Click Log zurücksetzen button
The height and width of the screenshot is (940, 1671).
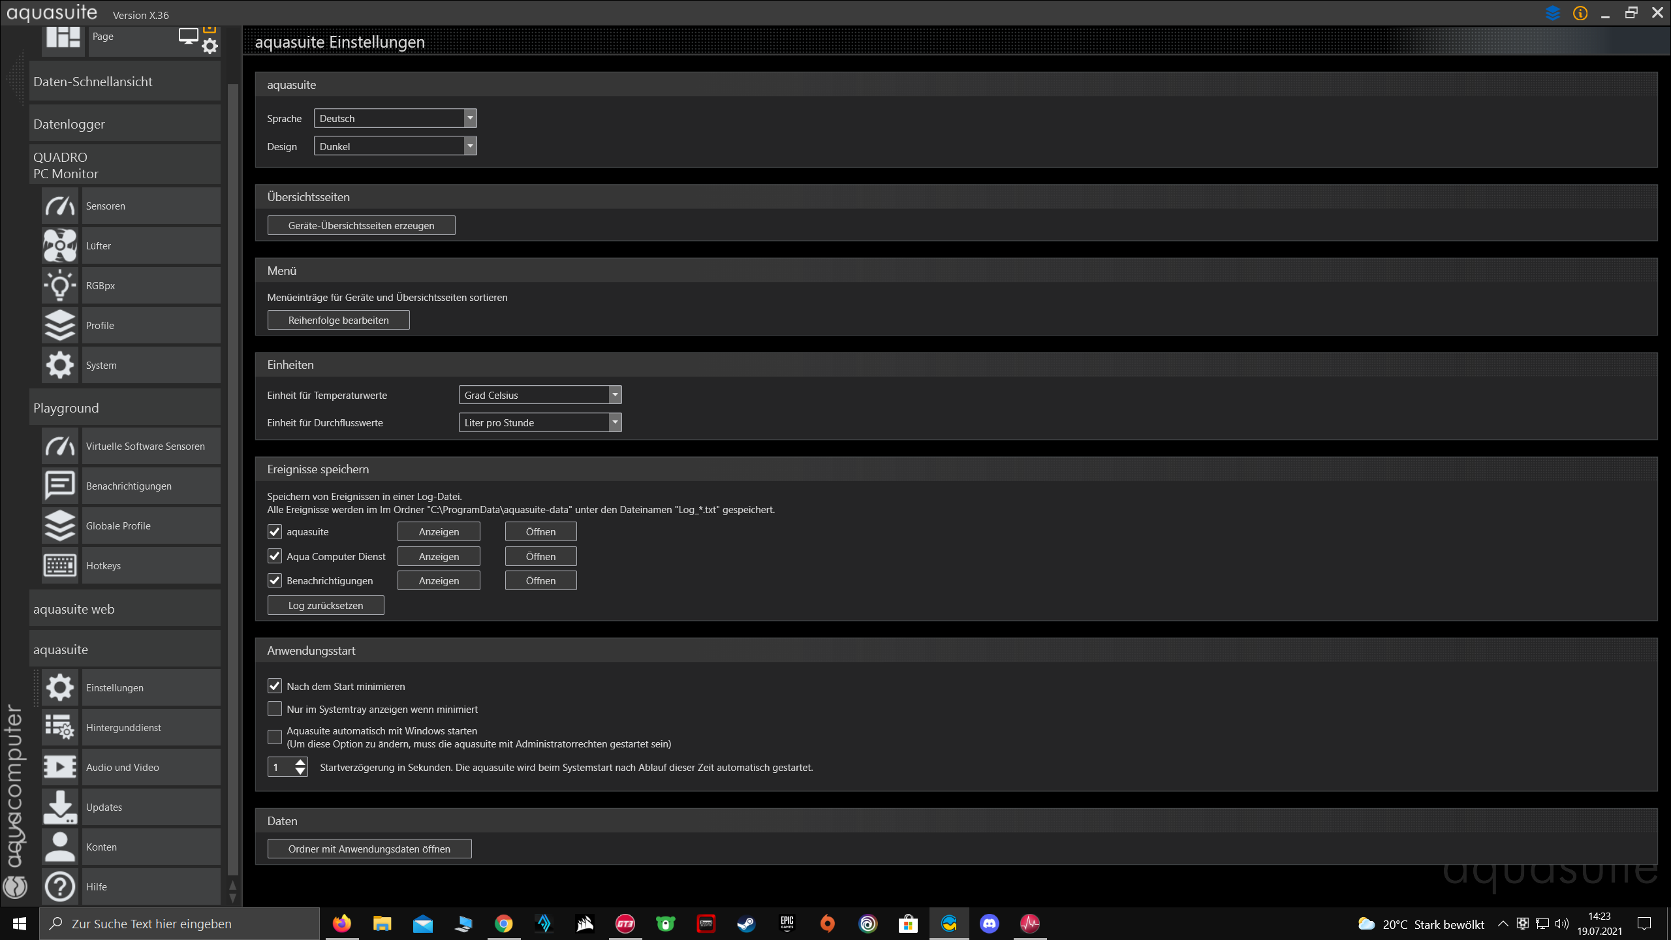(325, 605)
